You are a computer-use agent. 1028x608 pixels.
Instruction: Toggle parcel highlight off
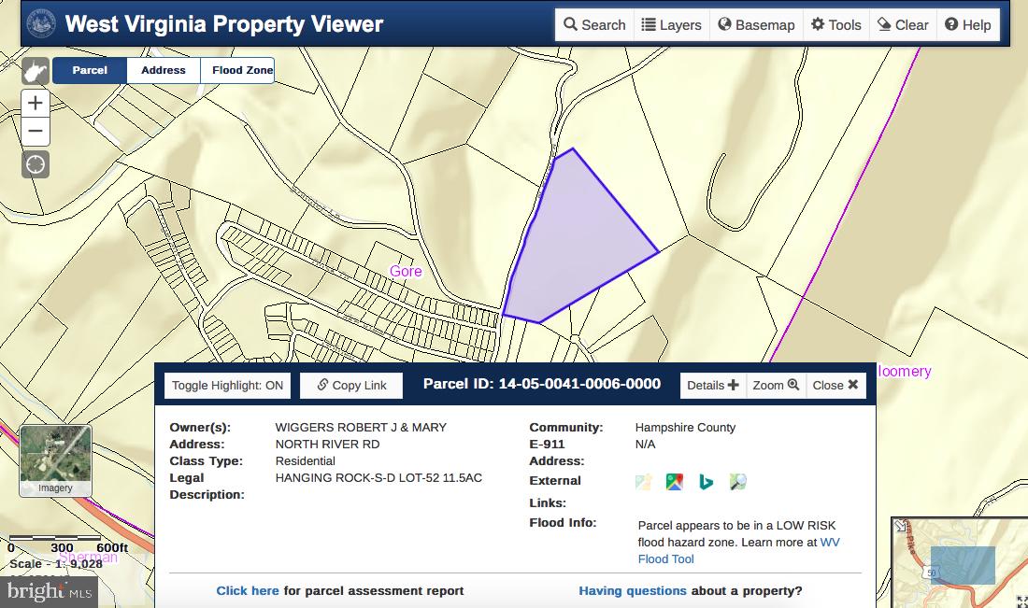tap(227, 386)
